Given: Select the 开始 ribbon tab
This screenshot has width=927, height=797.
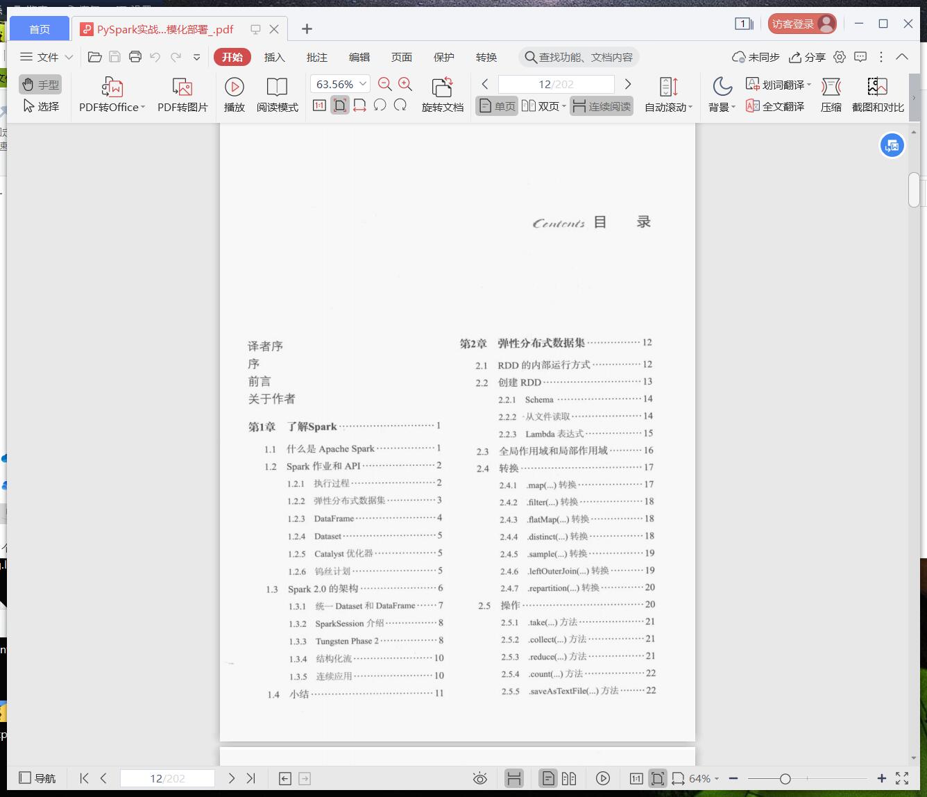Looking at the screenshot, I should click(x=232, y=57).
